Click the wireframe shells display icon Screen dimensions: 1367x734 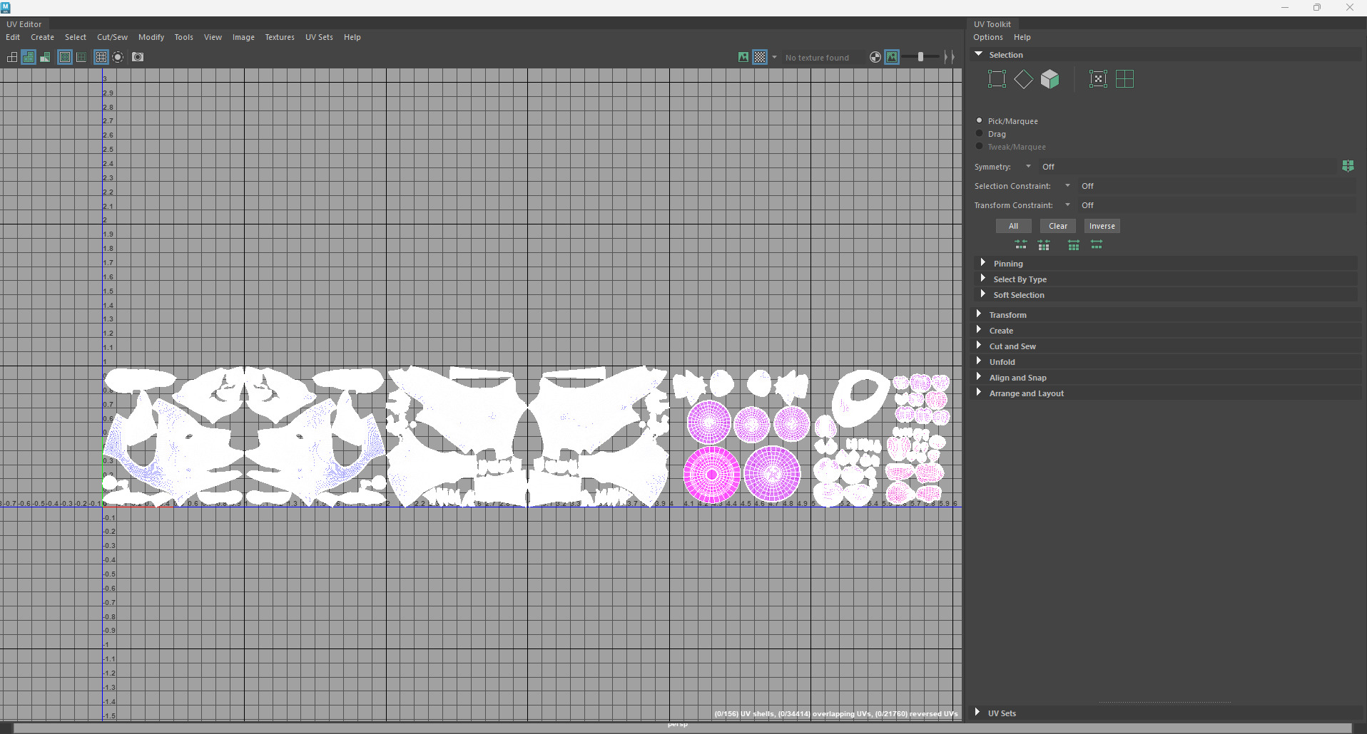[x=12, y=57]
